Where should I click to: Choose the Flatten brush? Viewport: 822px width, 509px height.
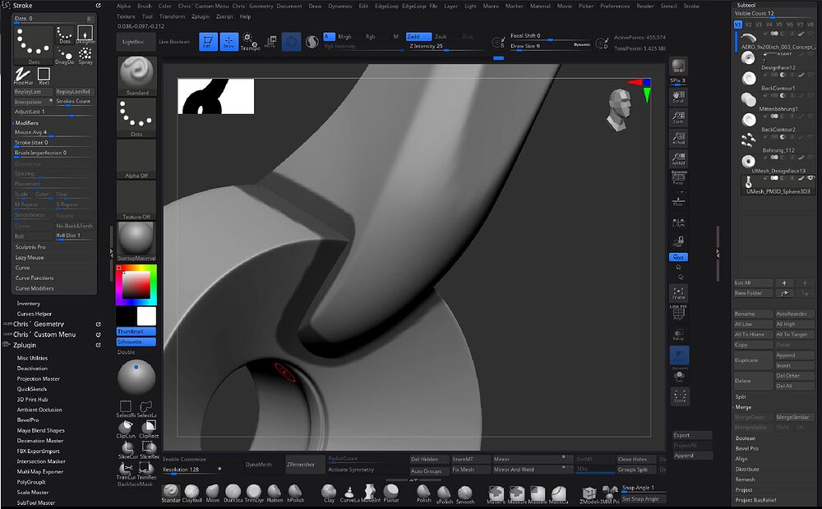pyautogui.click(x=275, y=493)
